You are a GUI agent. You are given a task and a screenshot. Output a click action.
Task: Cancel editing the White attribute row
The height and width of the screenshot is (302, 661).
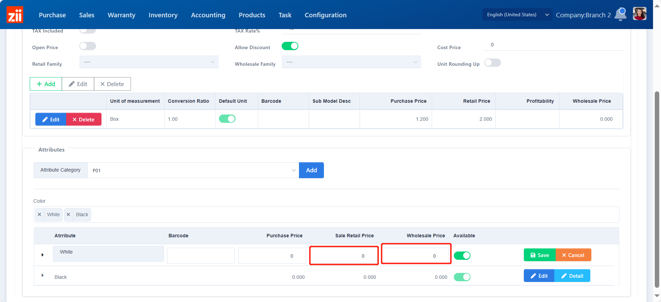pyautogui.click(x=573, y=255)
